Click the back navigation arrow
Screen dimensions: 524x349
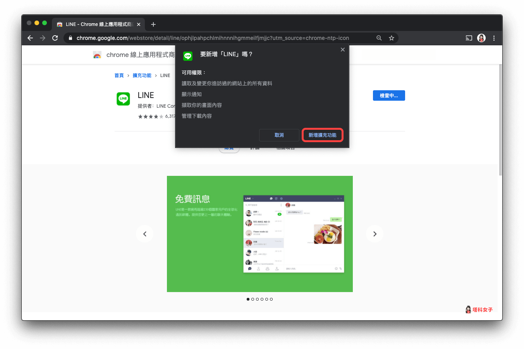coord(30,38)
